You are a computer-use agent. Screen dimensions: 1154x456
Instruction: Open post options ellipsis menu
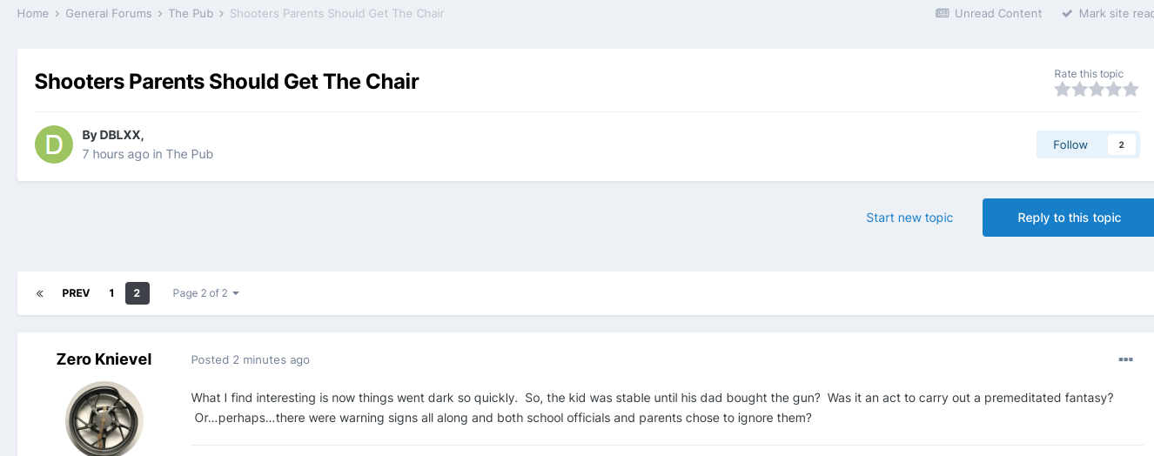pos(1125,359)
